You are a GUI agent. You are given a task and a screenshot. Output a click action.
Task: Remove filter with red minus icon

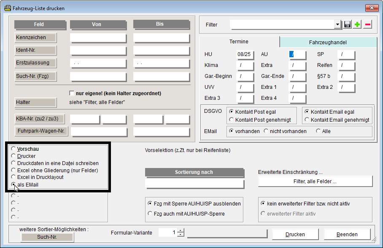[368, 24]
